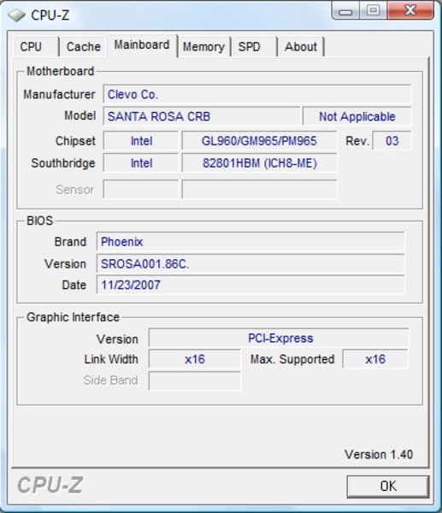Click the Version 1.40 text
Viewport: 442px width, 513px height.
click(379, 454)
